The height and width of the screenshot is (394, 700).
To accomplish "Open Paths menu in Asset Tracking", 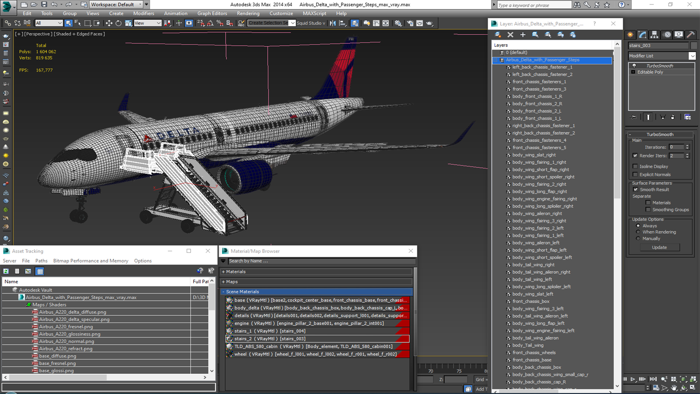I will click(x=41, y=261).
